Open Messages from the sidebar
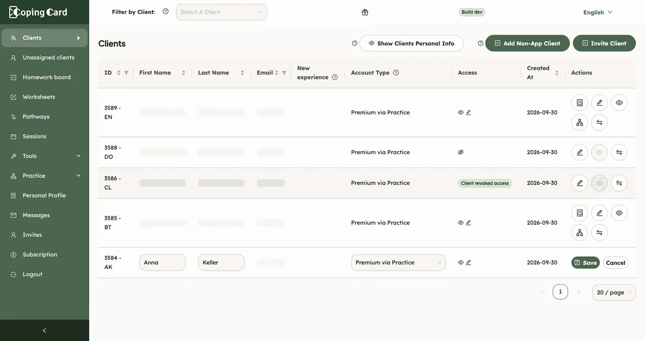This screenshot has width=645, height=341. coord(45,215)
